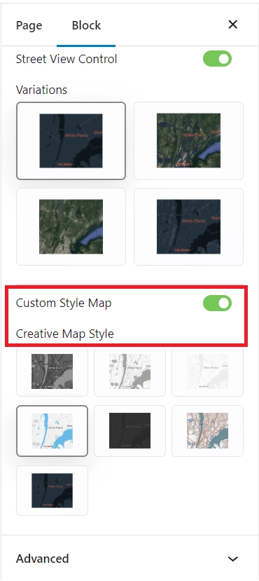This screenshot has height=581, width=259.
Task: Apply the light grayscale creative map style
Action: point(130,371)
